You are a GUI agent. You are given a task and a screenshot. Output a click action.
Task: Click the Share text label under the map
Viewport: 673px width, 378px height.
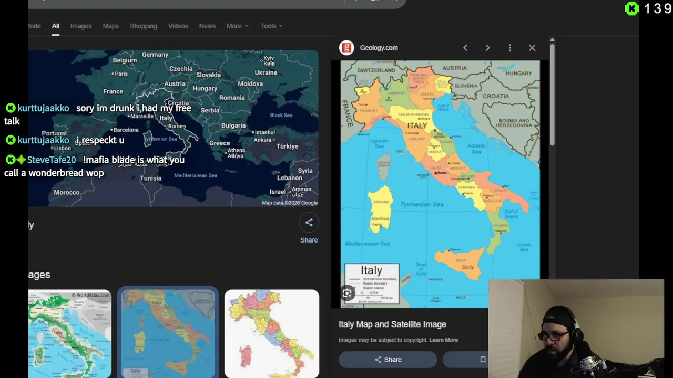[309, 240]
